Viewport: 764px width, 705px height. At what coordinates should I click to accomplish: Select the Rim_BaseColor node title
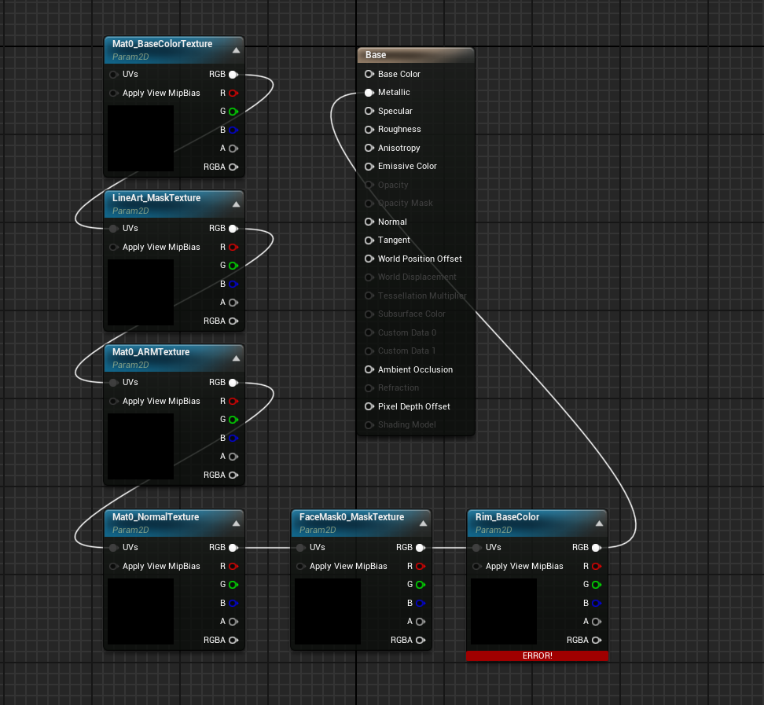[x=507, y=517]
